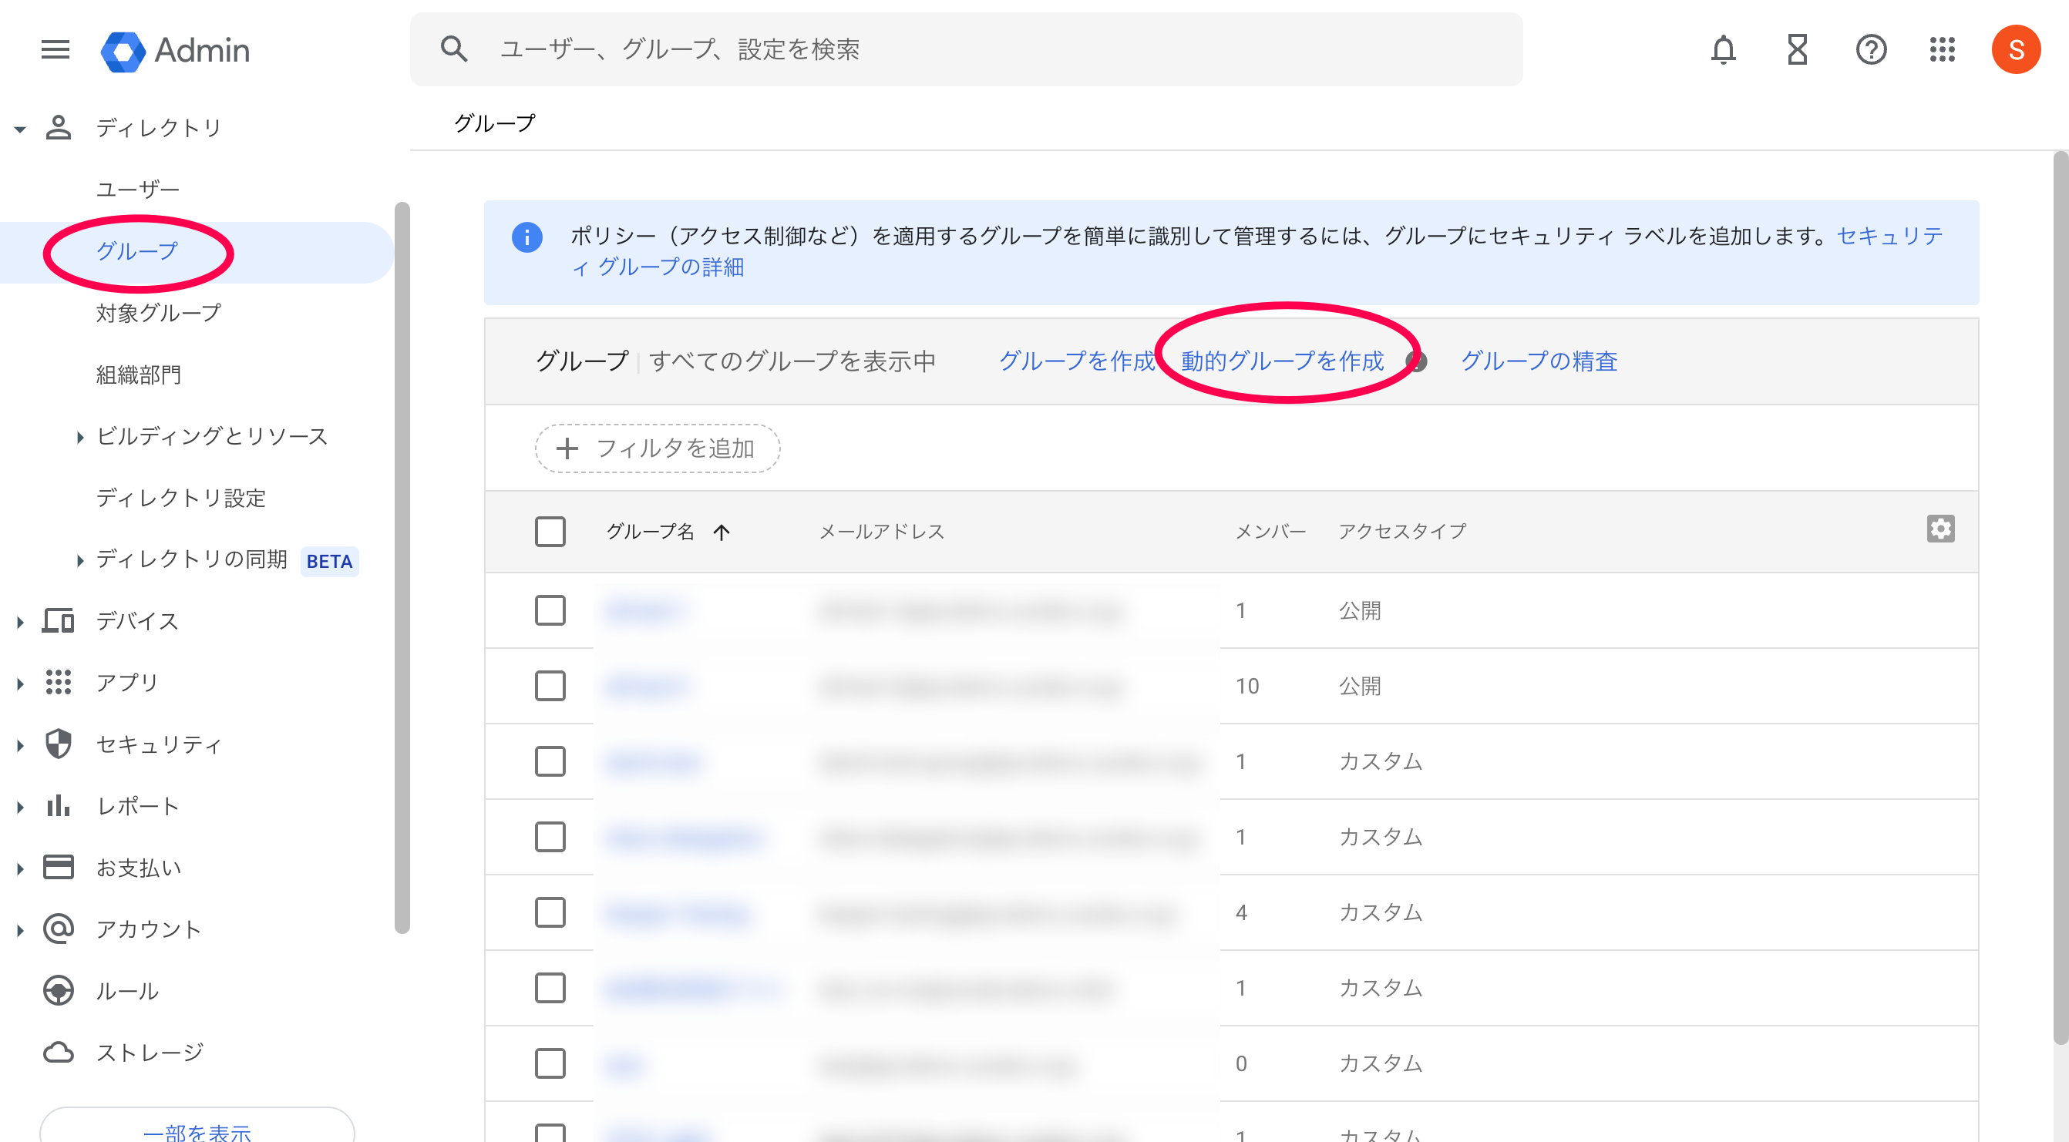
Task: Open the account avatar S
Action: [x=2015, y=50]
